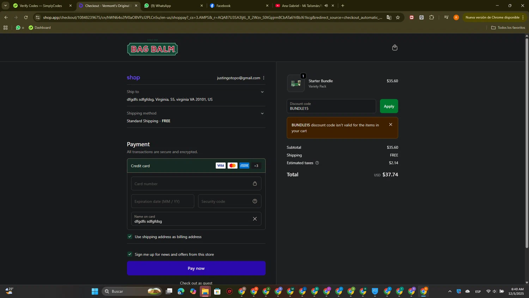The width and height of the screenshot is (529, 298).
Task: Click Check out as guest link
Action: click(196, 283)
